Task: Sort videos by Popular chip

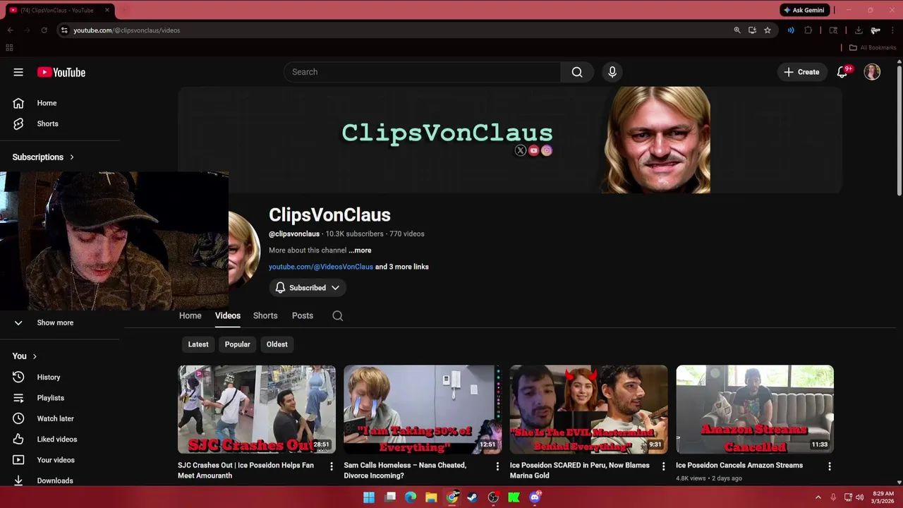Action: [x=238, y=344]
